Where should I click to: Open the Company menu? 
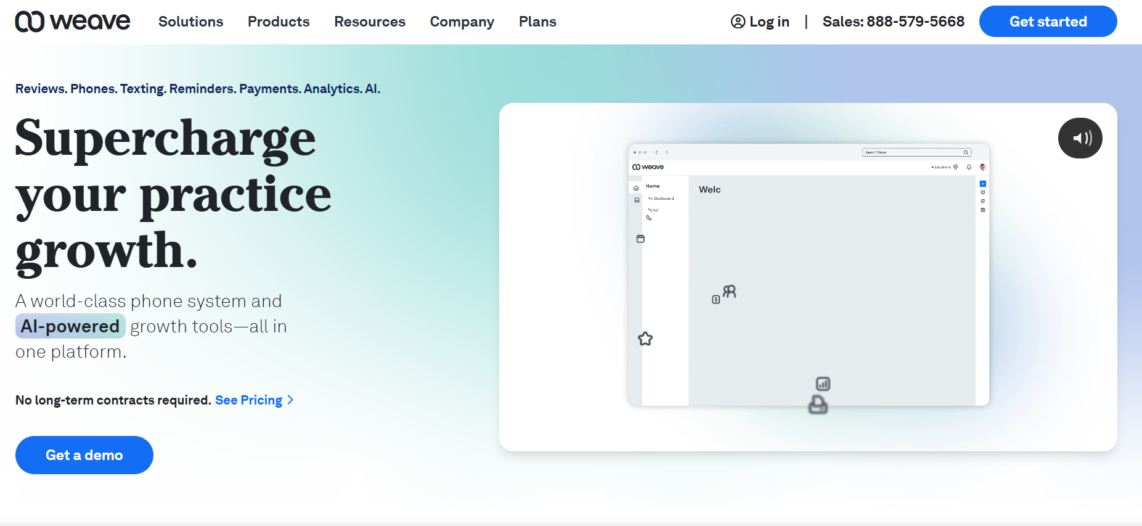point(462,22)
